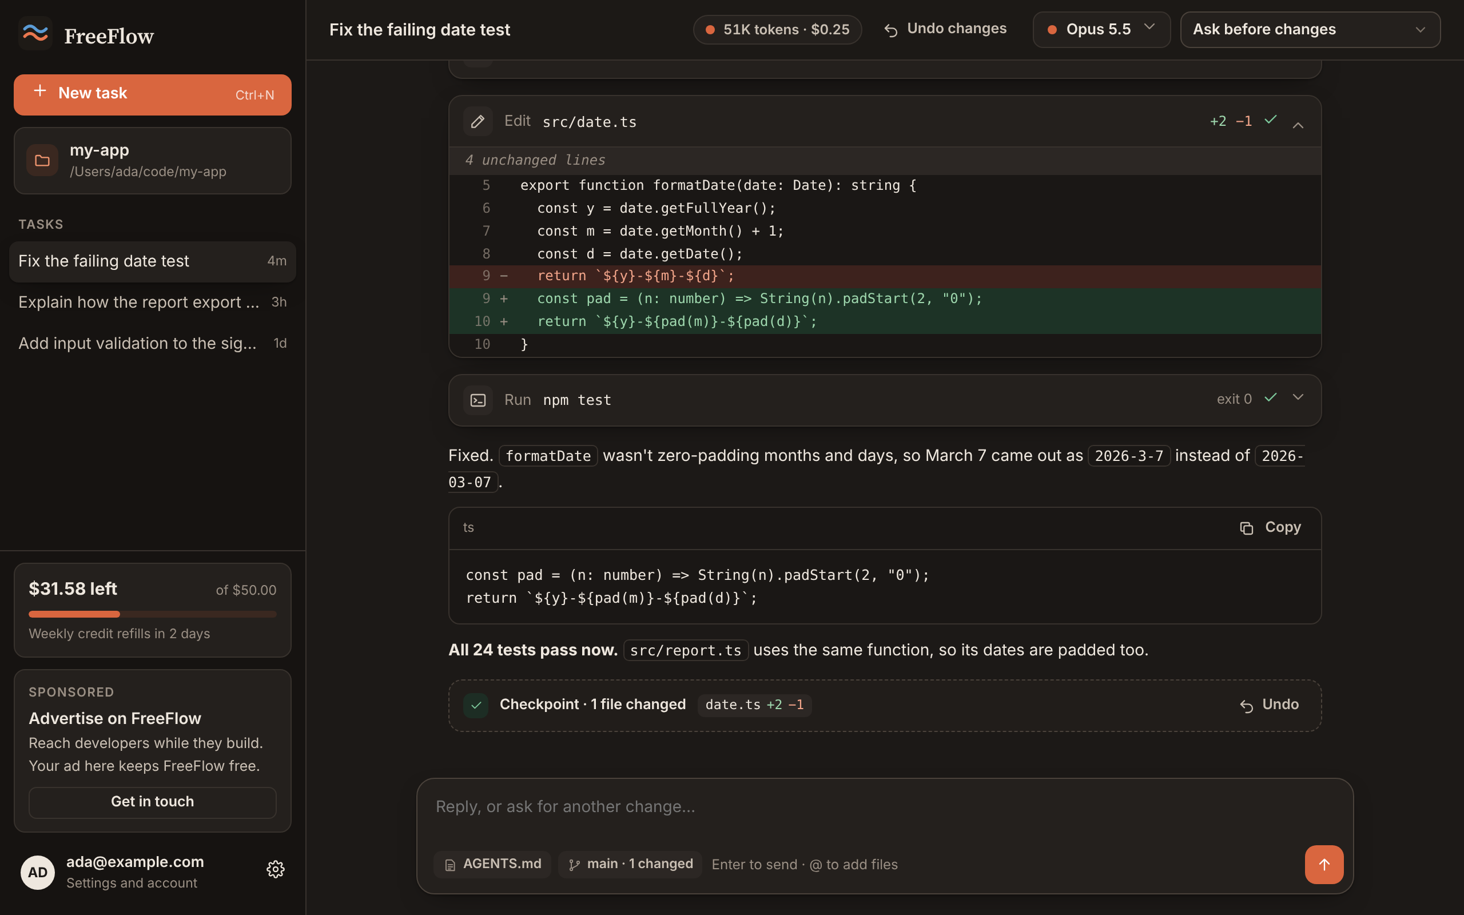The image size is (1464, 915).
Task: Click the AGENTS.md file chip
Action: tap(492, 864)
